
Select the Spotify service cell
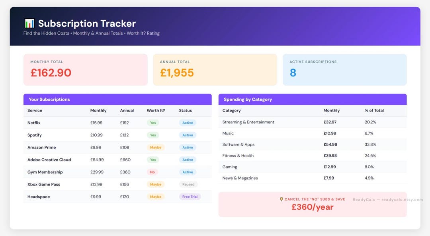click(35, 135)
